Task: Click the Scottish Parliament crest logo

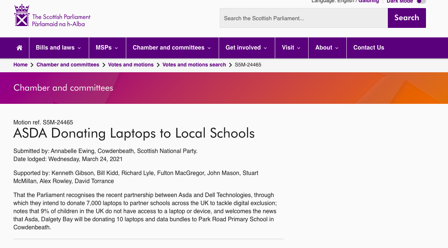Action: pos(22,16)
